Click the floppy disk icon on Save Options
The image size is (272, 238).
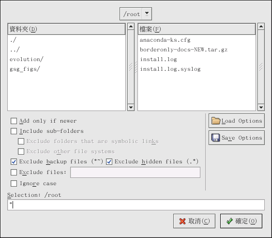pos(216,138)
